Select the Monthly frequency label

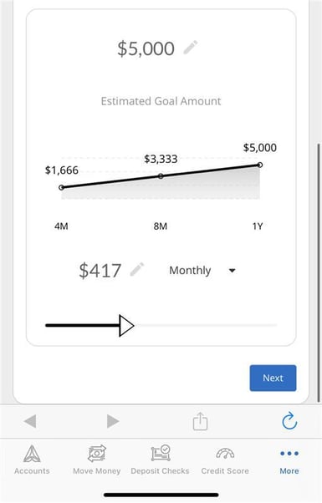click(190, 271)
